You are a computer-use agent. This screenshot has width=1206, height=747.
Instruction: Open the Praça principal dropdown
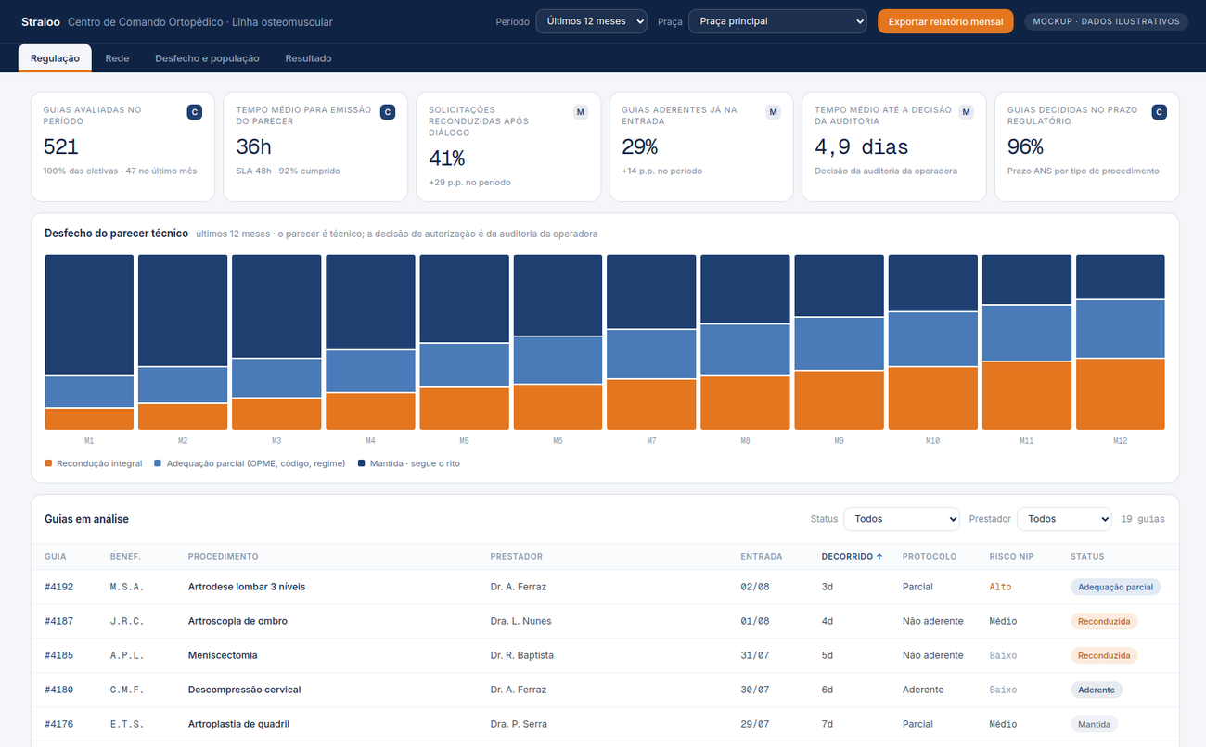pyautogui.click(x=777, y=21)
